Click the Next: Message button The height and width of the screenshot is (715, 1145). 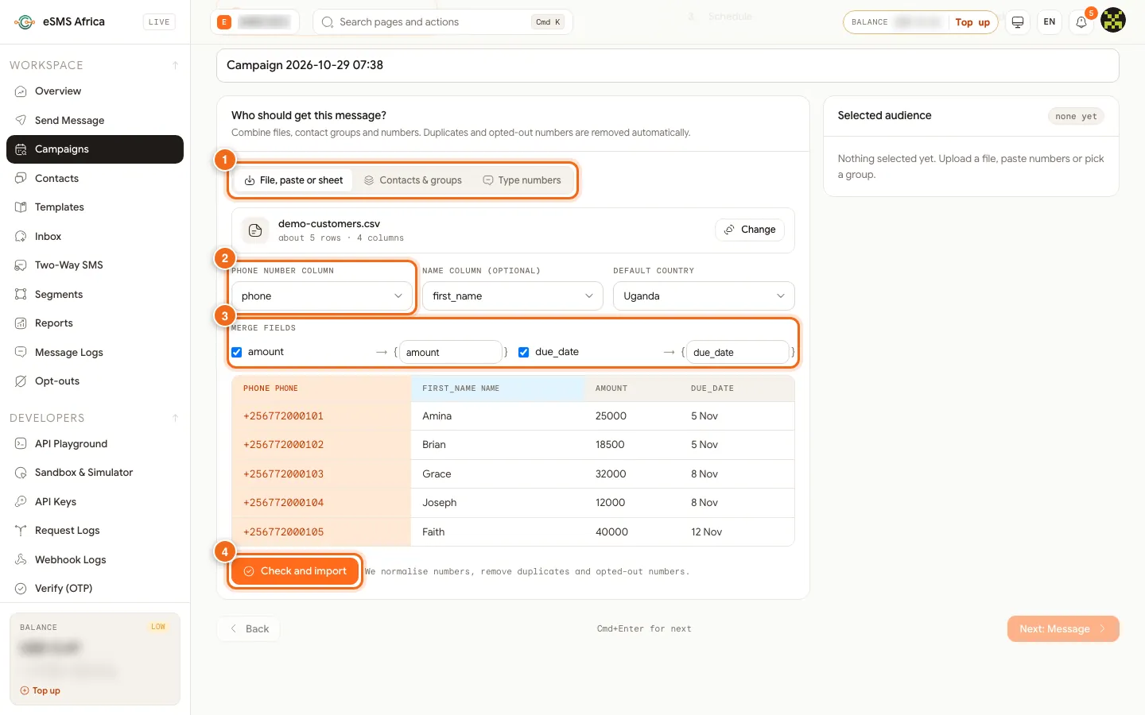[x=1063, y=628]
